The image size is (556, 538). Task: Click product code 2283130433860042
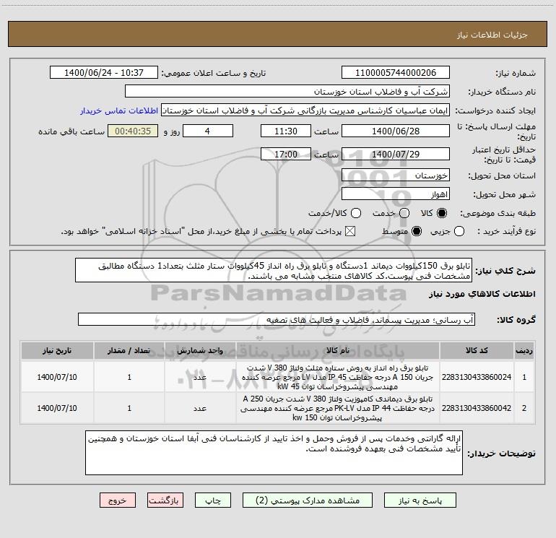(x=477, y=408)
